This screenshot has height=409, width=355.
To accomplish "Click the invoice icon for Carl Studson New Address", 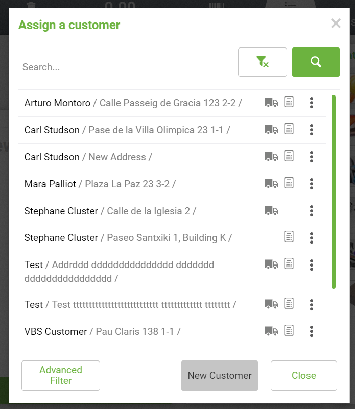I will (x=289, y=156).
